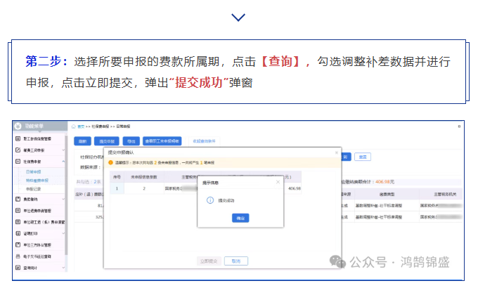Click the 立即提交 button
Viewport: 478px width, 288px height.
tap(209, 261)
